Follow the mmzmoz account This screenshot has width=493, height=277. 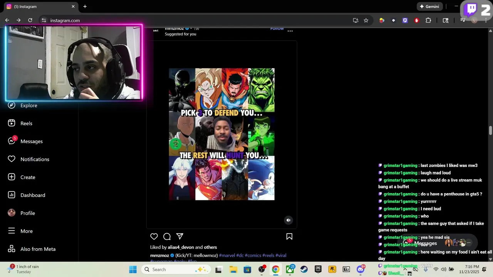point(277,28)
